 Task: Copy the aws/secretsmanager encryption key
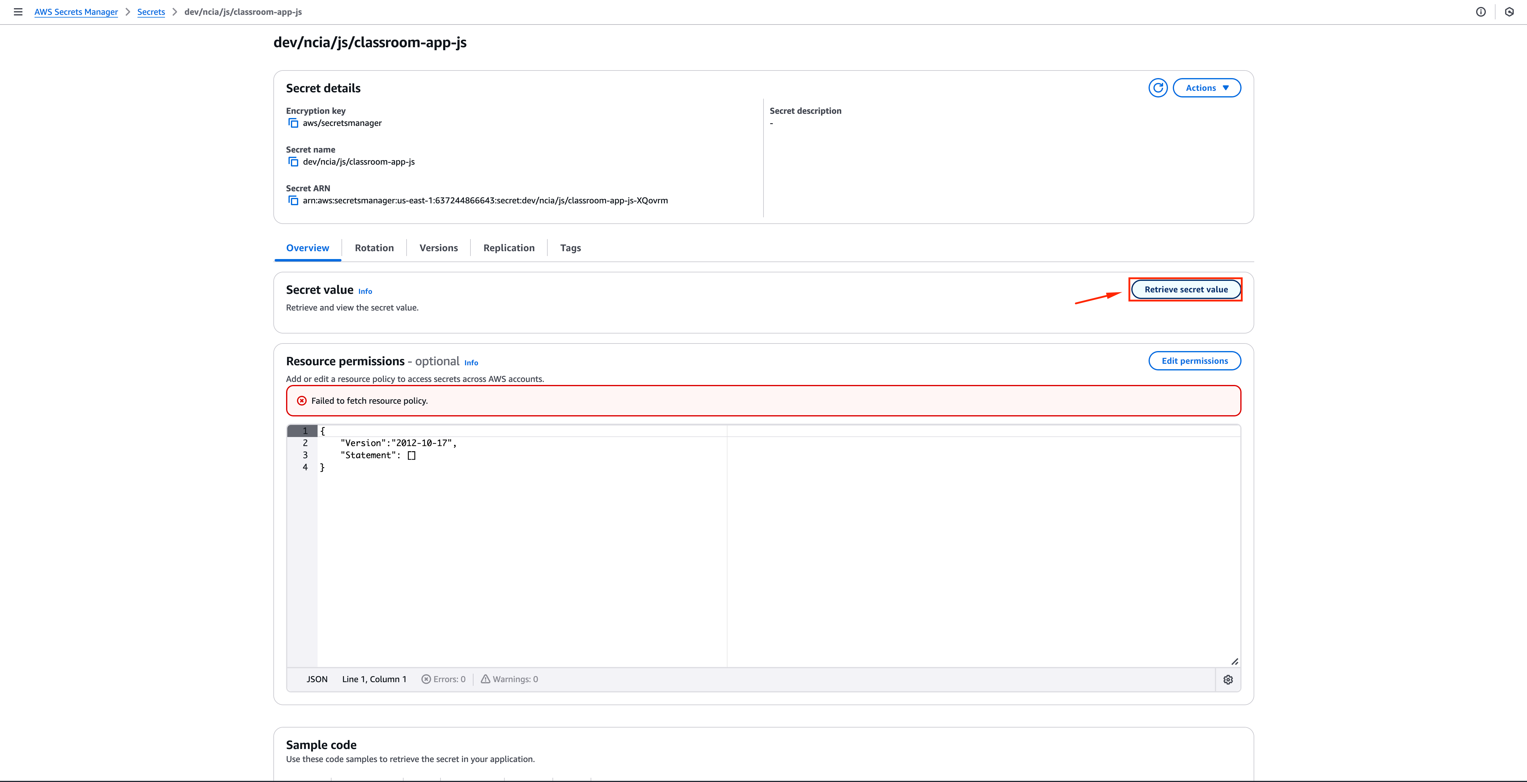pyautogui.click(x=293, y=123)
